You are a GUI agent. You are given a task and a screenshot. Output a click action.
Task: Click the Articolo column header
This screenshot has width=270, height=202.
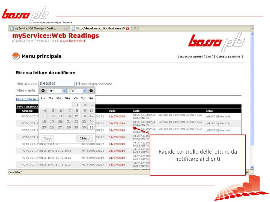pos(27,111)
